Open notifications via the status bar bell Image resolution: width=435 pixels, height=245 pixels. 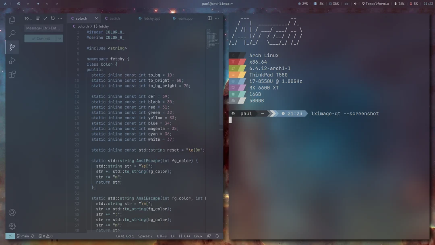(x=217, y=236)
